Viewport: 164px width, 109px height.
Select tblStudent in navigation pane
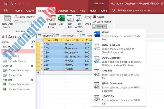18,56
